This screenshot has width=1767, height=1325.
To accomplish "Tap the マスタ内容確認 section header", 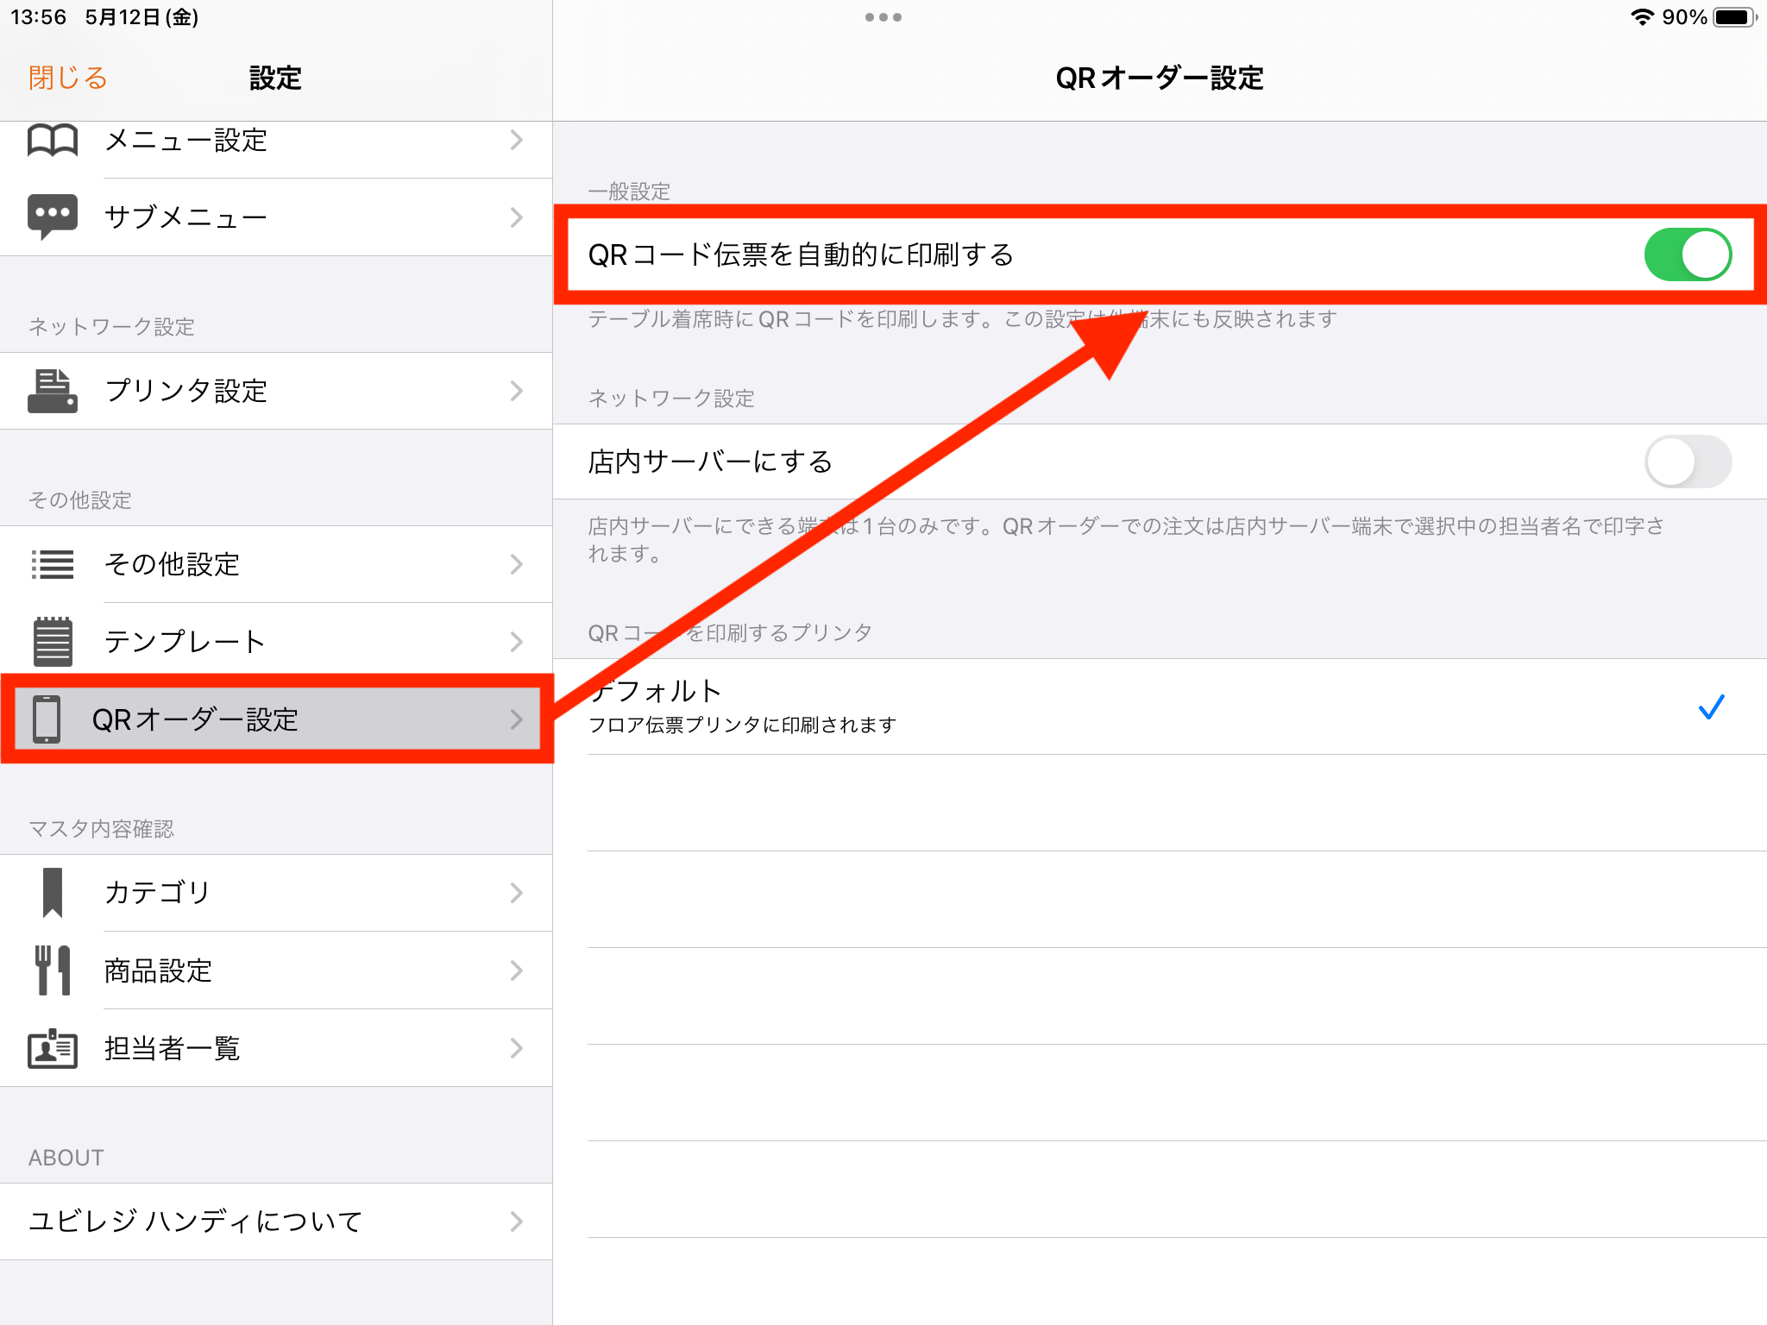I will click(x=101, y=829).
